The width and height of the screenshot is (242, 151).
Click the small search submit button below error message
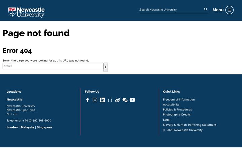pos(106,67)
